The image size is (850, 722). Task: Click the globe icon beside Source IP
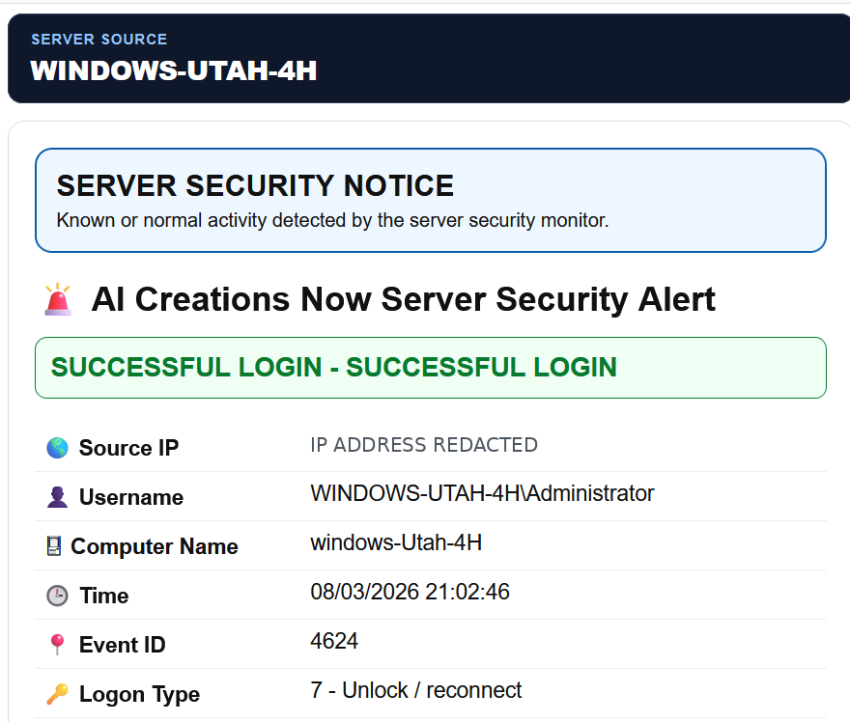pos(57,448)
